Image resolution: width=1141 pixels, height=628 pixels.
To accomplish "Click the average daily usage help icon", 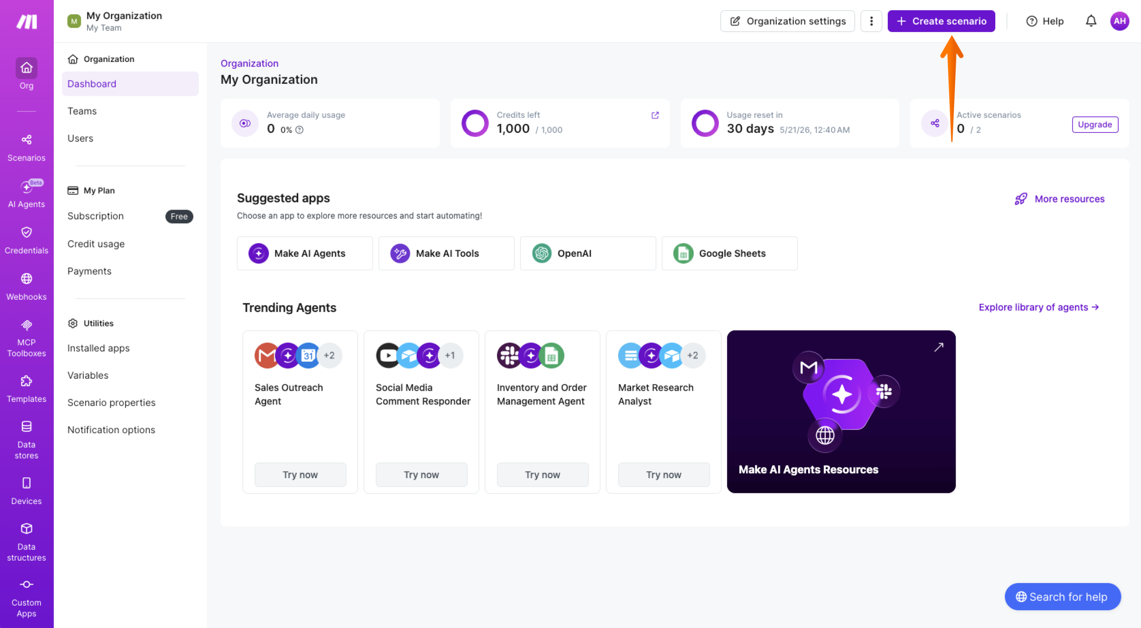I will click(300, 130).
